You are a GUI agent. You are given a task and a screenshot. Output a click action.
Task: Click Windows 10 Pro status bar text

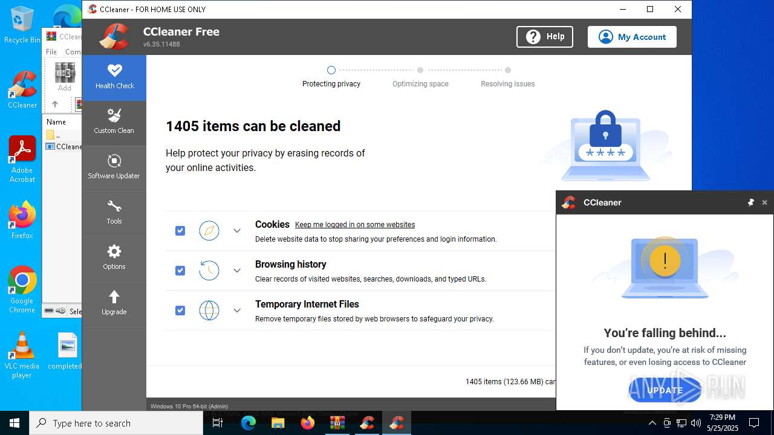tap(189, 406)
